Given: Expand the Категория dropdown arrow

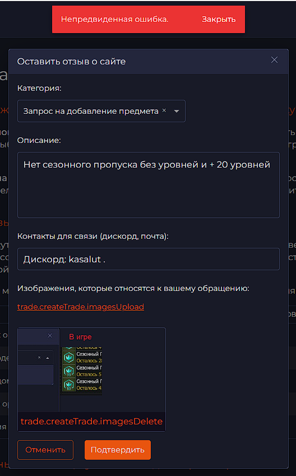Looking at the screenshot, I should pyautogui.click(x=177, y=111).
